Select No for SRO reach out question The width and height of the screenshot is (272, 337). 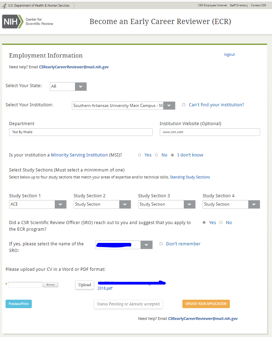point(221,223)
